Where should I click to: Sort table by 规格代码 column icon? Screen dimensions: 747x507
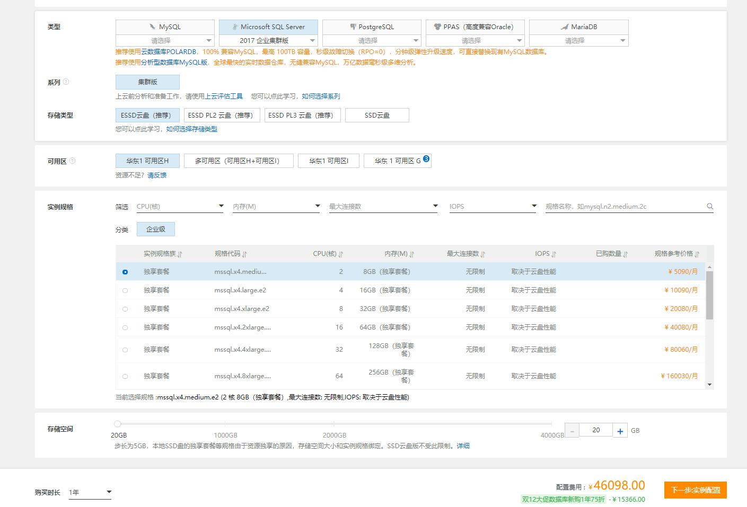pyautogui.click(x=244, y=254)
